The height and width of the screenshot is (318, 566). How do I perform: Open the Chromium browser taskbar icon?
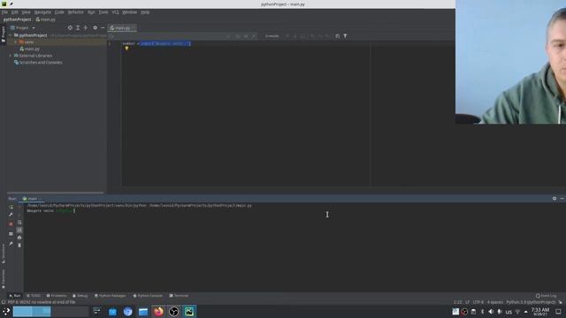click(x=127, y=312)
